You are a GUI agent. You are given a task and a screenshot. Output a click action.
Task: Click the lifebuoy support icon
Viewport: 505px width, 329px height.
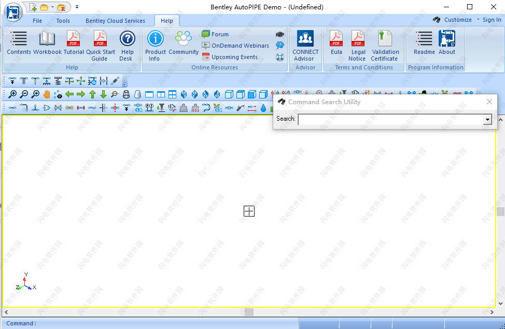click(x=280, y=58)
